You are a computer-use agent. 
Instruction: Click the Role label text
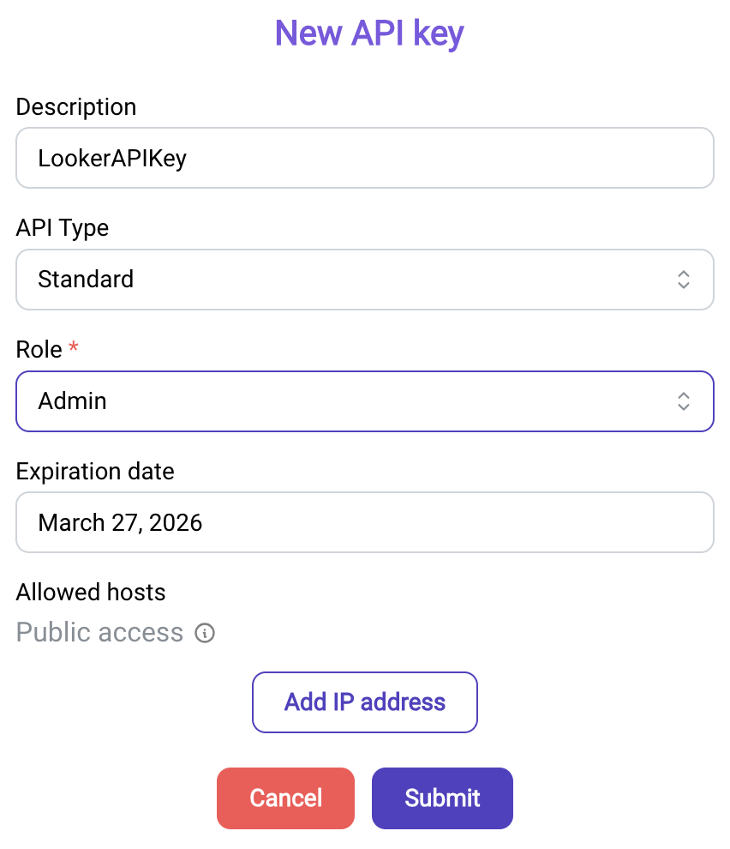(x=39, y=350)
